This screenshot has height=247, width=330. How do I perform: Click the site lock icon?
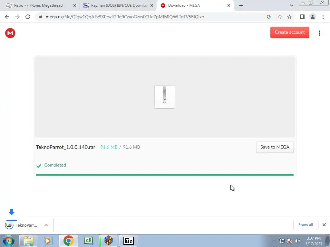pyautogui.click(x=41, y=17)
